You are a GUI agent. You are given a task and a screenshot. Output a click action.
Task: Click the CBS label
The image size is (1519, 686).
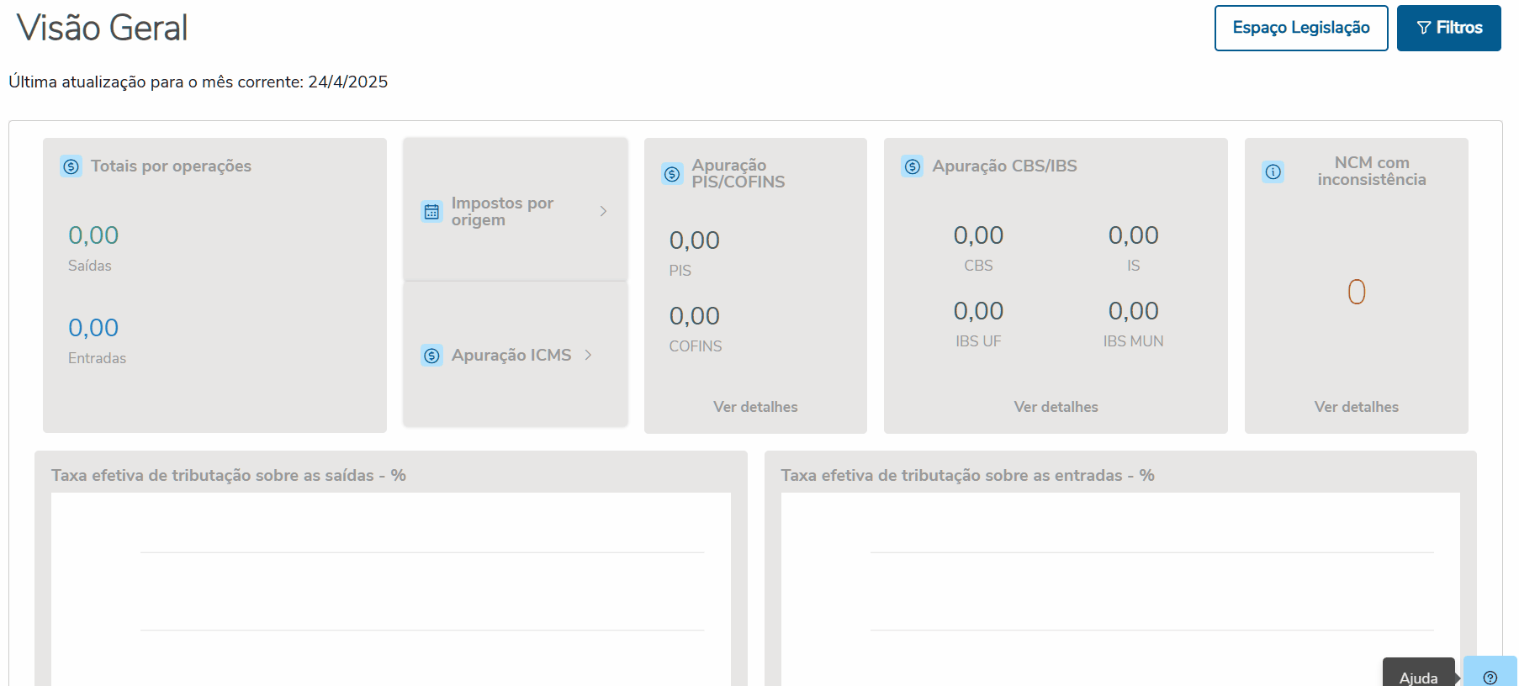978,266
